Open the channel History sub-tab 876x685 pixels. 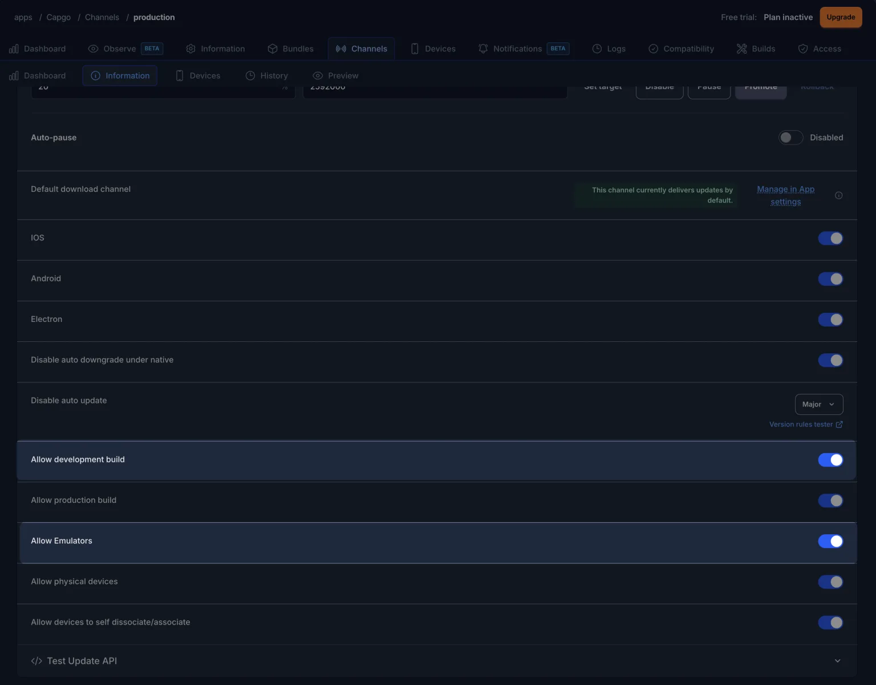pos(267,75)
